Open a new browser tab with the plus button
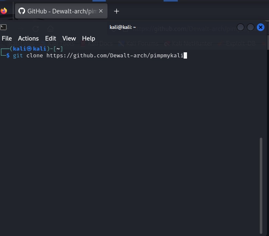 point(117,11)
